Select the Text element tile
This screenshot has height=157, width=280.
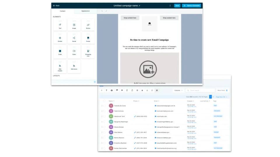click(60, 25)
